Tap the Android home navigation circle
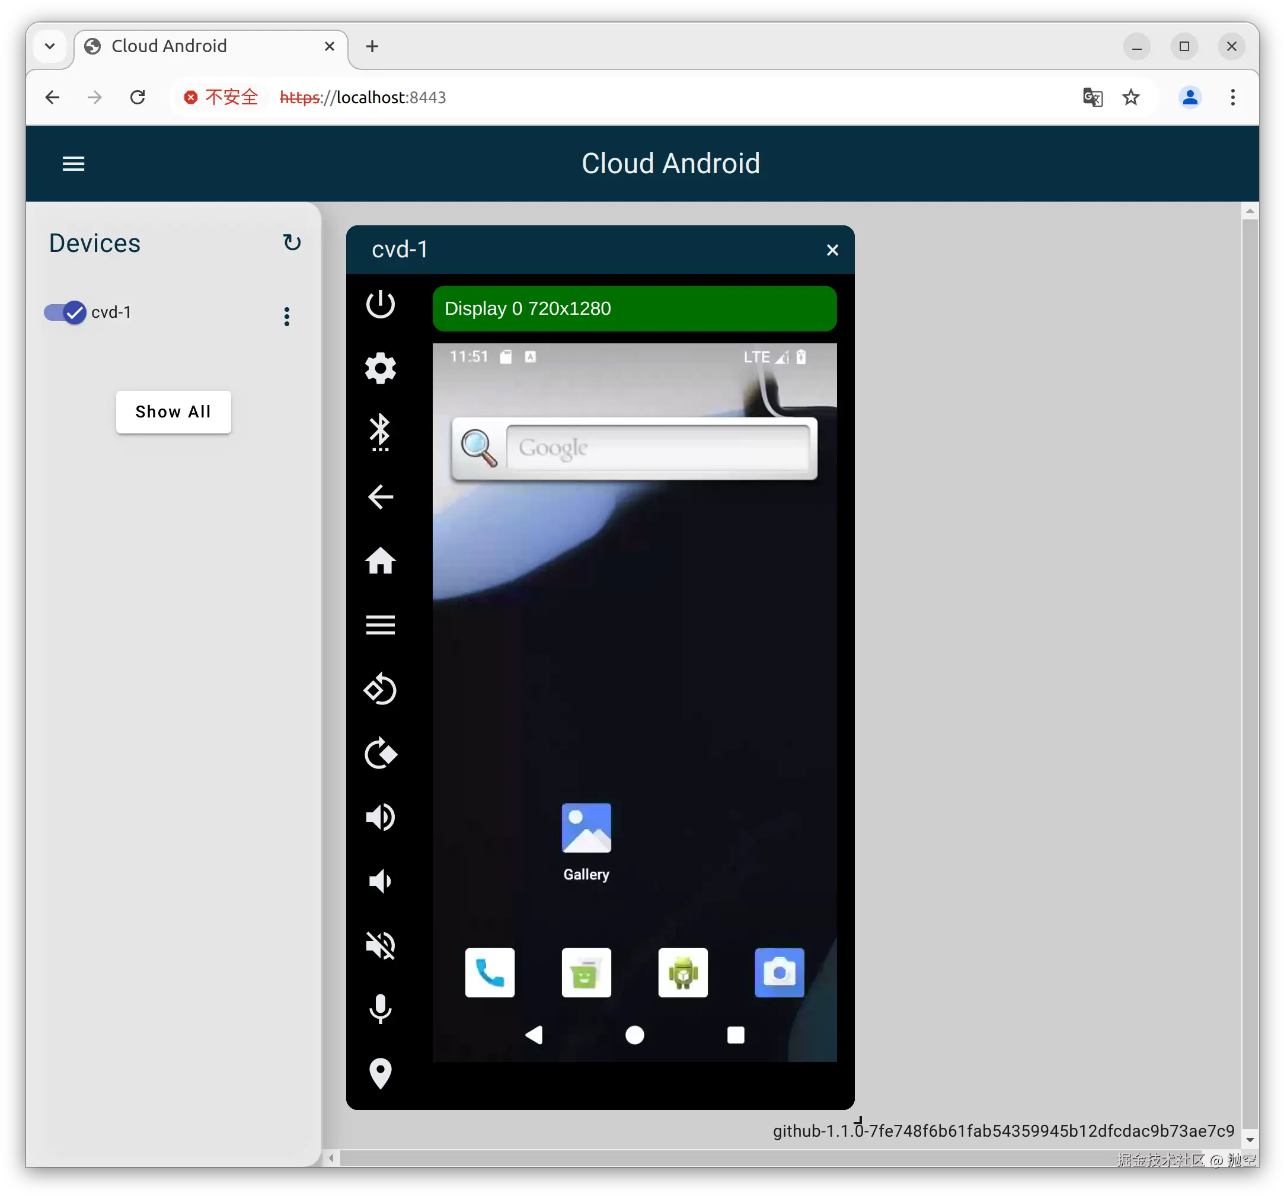The image size is (1284, 1196). coord(635,1035)
